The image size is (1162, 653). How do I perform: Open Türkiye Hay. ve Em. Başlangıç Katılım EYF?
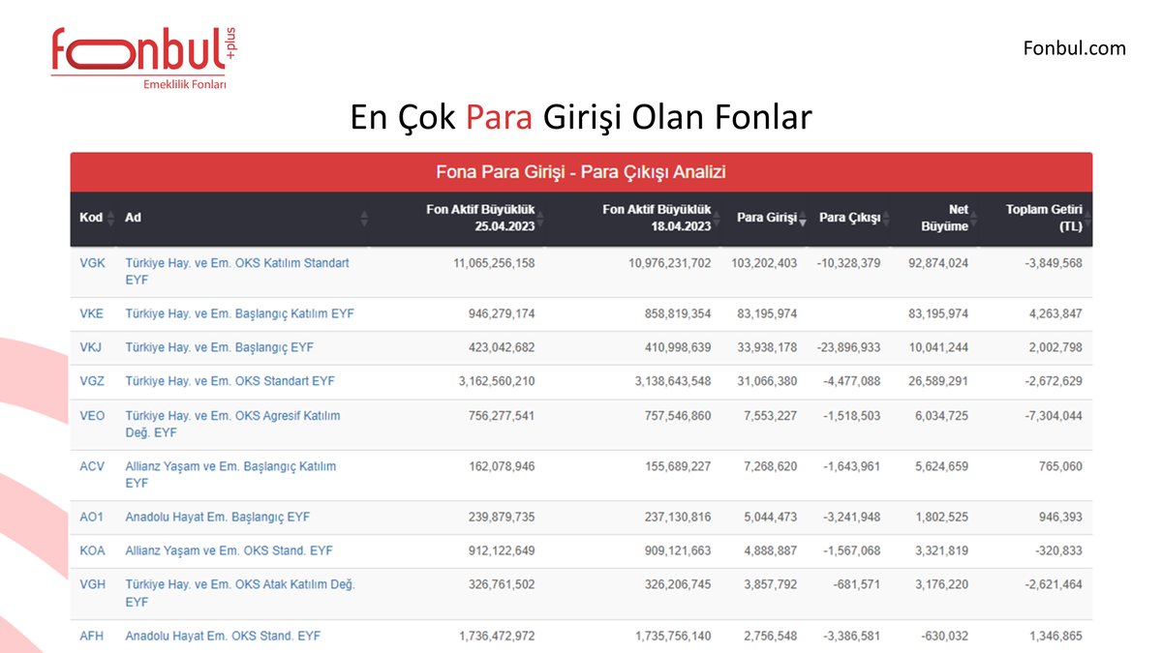[240, 314]
